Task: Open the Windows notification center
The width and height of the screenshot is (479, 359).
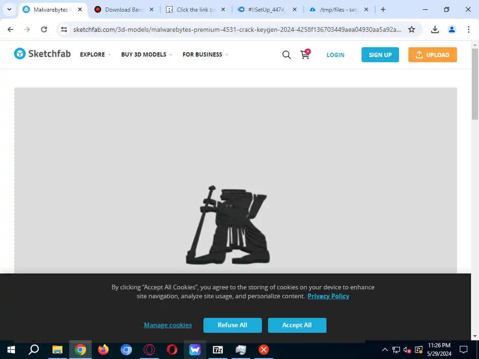Action: click(464, 350)
